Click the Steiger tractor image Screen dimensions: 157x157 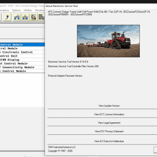(x=108, y=41)
